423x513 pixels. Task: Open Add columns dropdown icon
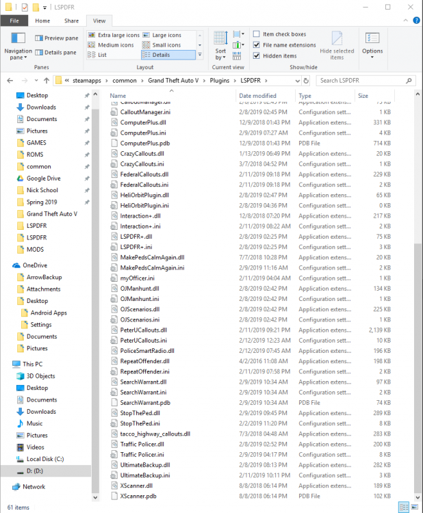coord(238,45)
